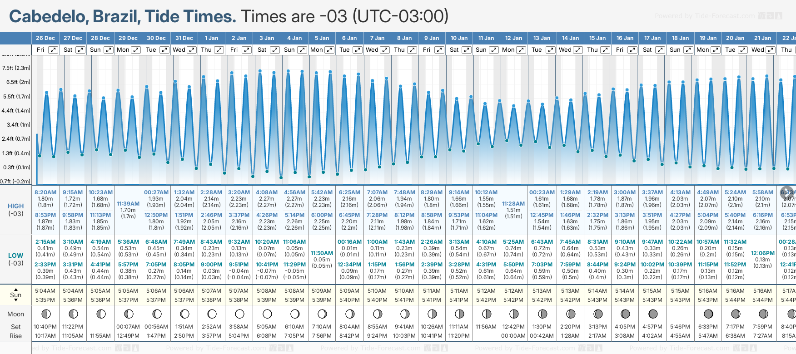Toggle the Sun up/down arrows row label
Screen dimensions: 796x354
click(16, 295)
